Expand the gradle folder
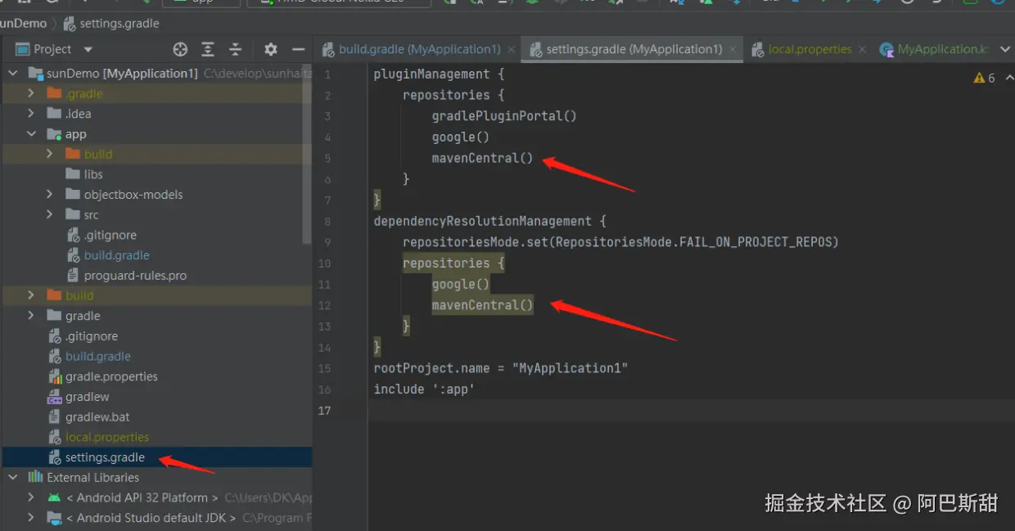 coord(31,316)
